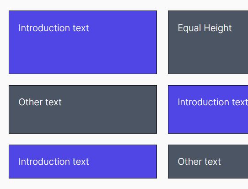This screenshot has width=248, height=189.
Task: Click empty purple area under middle-right "Introduction text"
Action: click(x=208, y=121)
